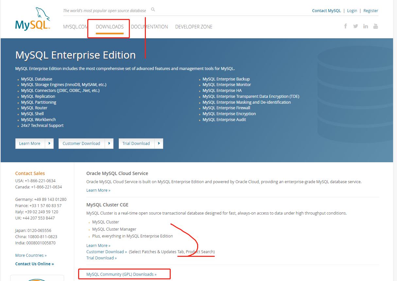Viewport: 397px width, 281px height.
Task: Click MySQL Router list item
Action: 34,108
